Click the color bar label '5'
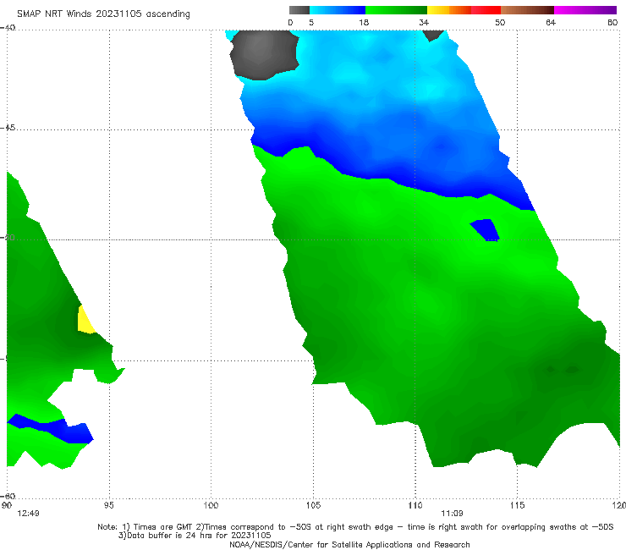Screen dimensions: 626x550 [x=311, y=23]
